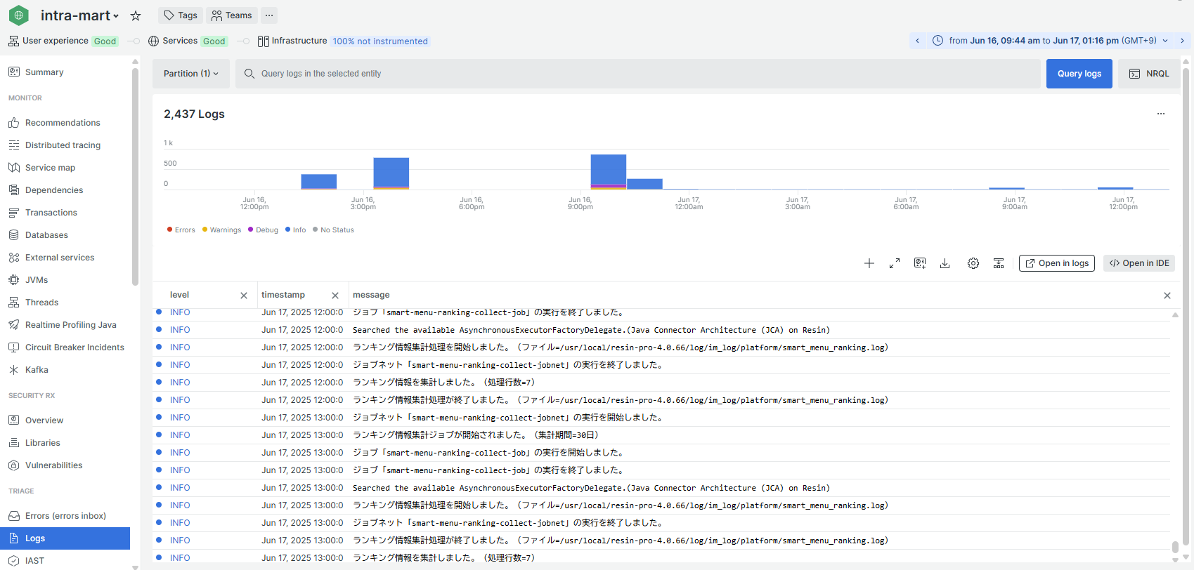Open the log row with 処理行数=7 at 12:00
This screenshot has height=570, width=1194.
(x=661, y=383)
